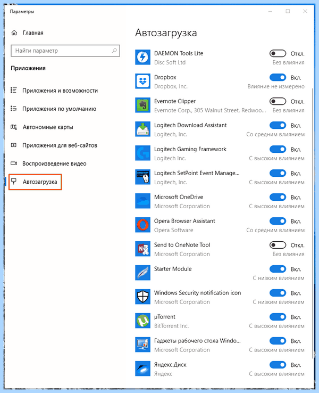Disable Windows Security notification icon toggle
Image resolution: width=319 pixels, height=393 pixels.
pos(278,293)
